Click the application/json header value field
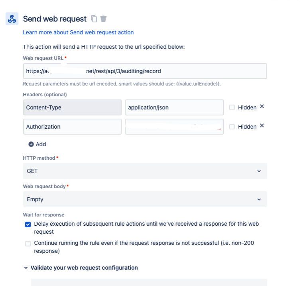This screenshot has width=307, height=286. (174, 107)
